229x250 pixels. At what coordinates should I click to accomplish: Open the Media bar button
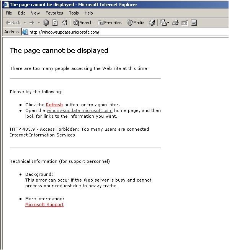pos(136,23)
